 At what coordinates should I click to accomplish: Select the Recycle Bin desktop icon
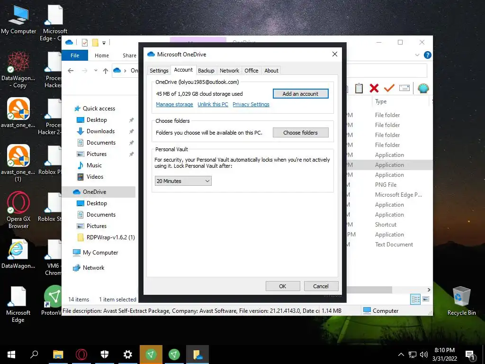461,300
